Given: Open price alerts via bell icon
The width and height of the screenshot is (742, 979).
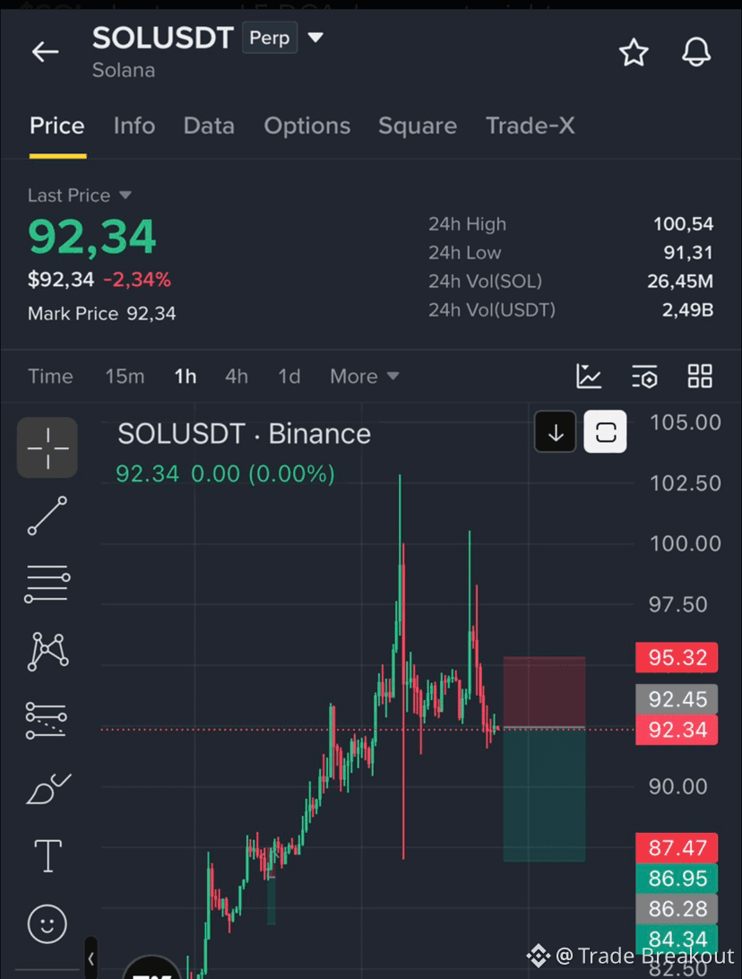Looking at the screenshot, I should [x=695, y=52].
